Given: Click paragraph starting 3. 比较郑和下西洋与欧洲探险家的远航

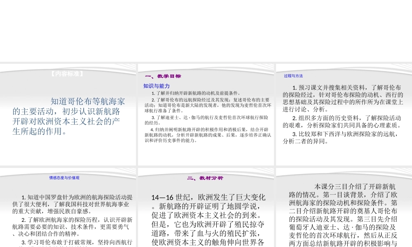Looking at the screenshot, I should pos(341,138).
